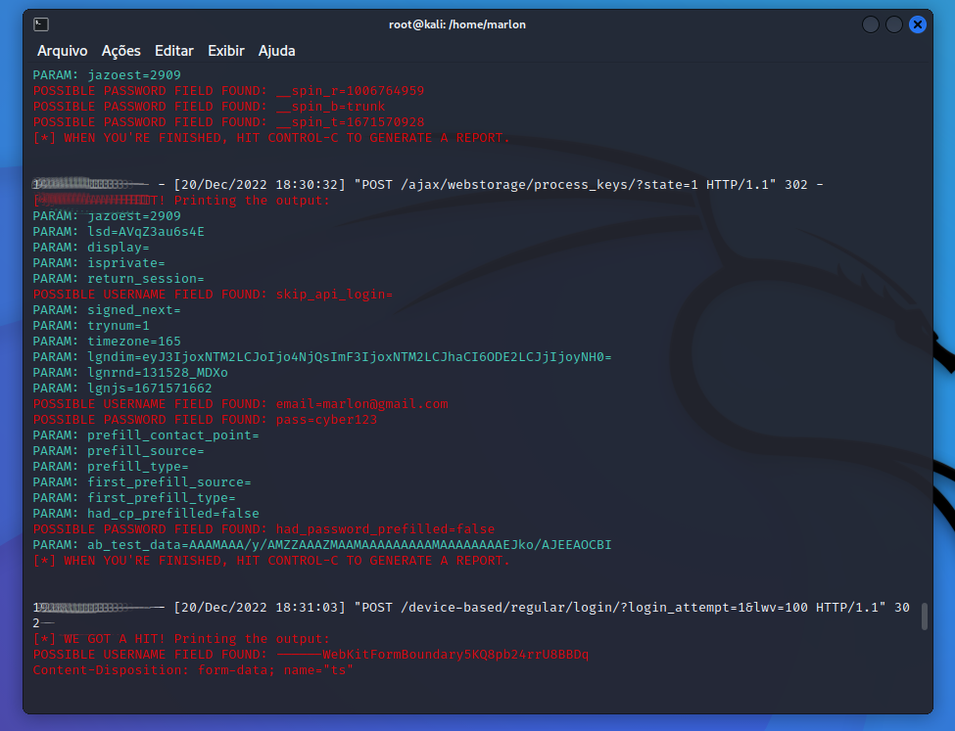The image size is (955, 731).
Task: Click the line __spin_t=1671570928
Action: [228, 122]
